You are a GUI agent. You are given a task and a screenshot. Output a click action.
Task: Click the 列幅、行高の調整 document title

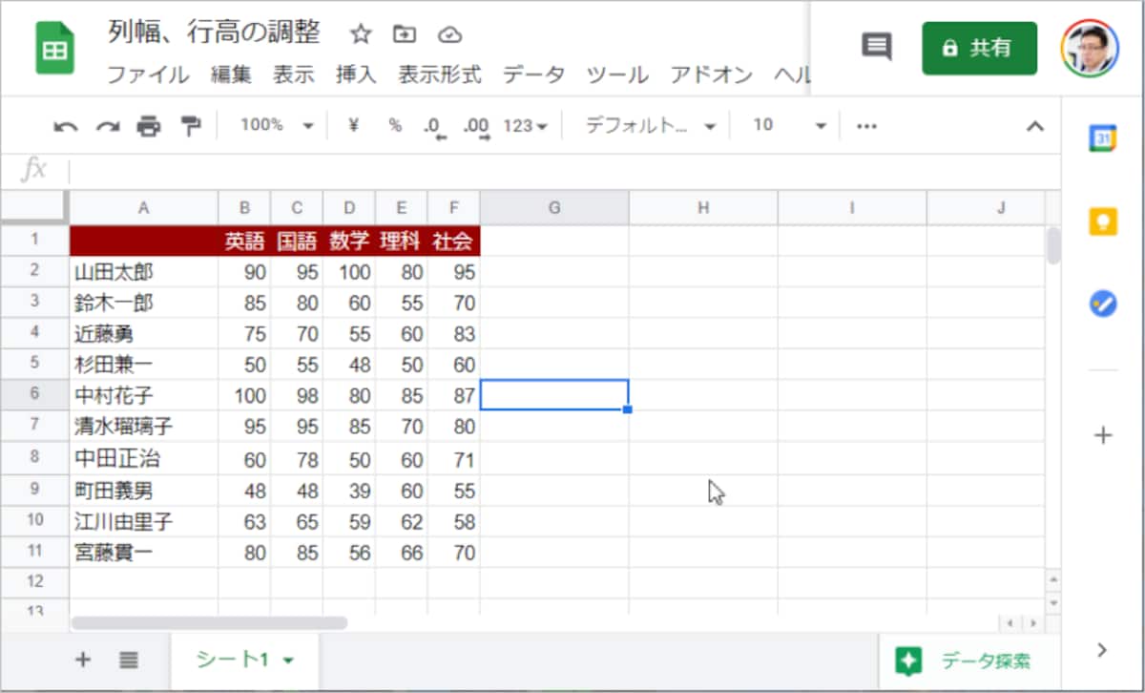[x=214, y=33]
